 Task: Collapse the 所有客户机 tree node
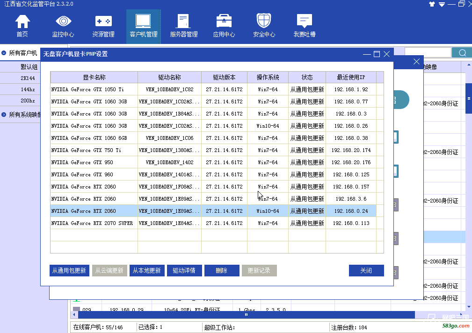tap(4, 53)
